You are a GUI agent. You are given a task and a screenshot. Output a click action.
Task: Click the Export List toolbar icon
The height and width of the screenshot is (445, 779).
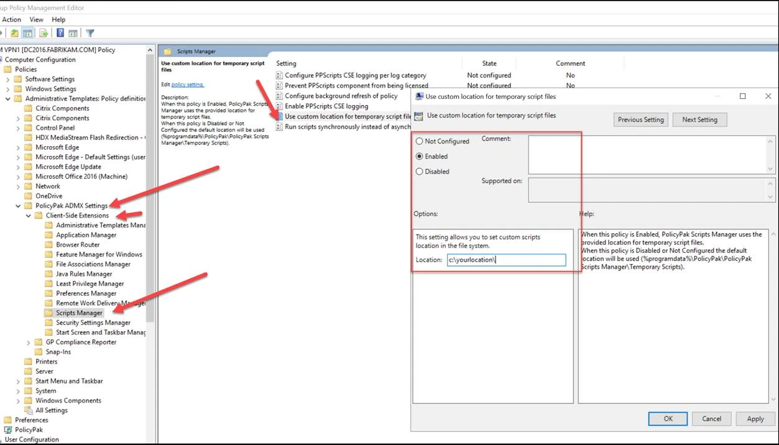[44, 34]
